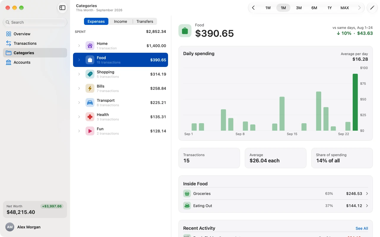The height and width of the screenshot is (237, 380).
Task: Open Accounts in the sidebar
Action: pos(35,62)
